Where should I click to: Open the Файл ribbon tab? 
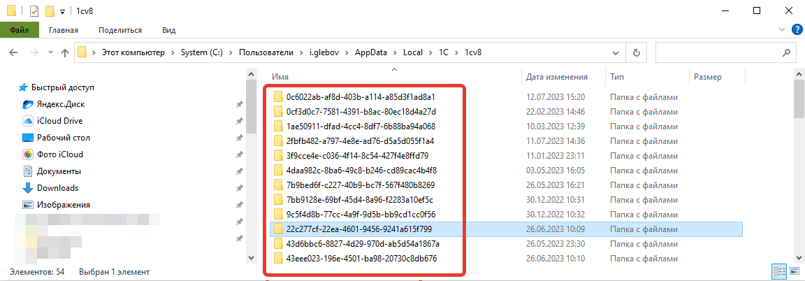[x=19, y=30]
